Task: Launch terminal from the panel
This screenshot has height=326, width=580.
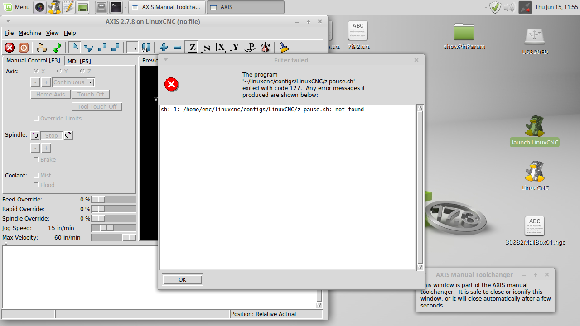Action: pos(116,7)
